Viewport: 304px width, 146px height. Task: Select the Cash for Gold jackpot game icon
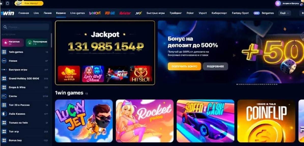coord(69,74)
